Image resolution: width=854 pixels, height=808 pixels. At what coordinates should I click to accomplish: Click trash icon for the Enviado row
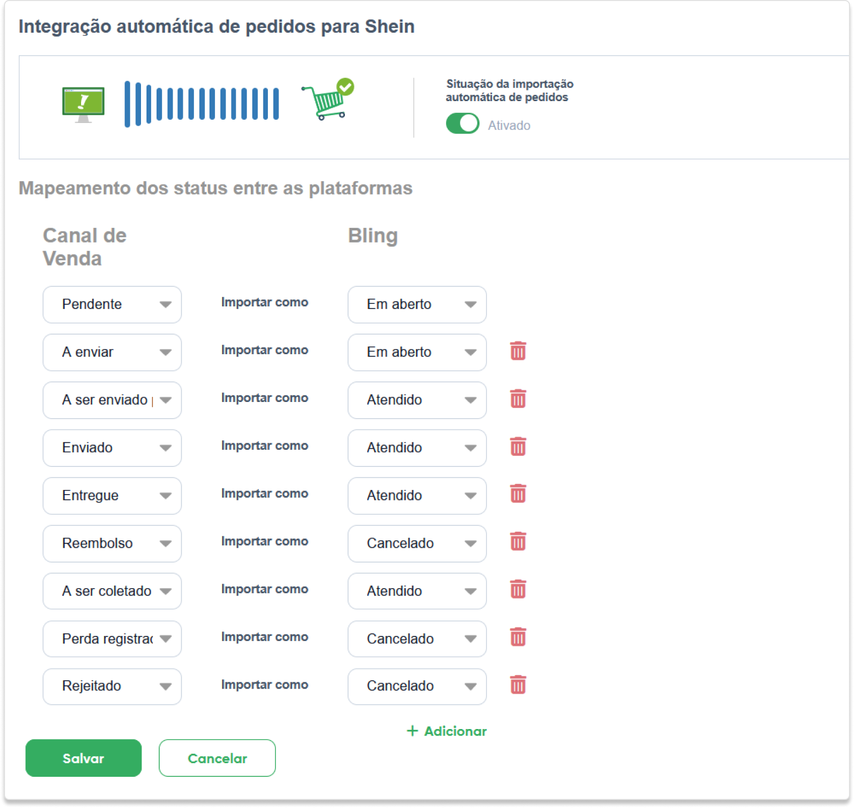tap(518, 447)
